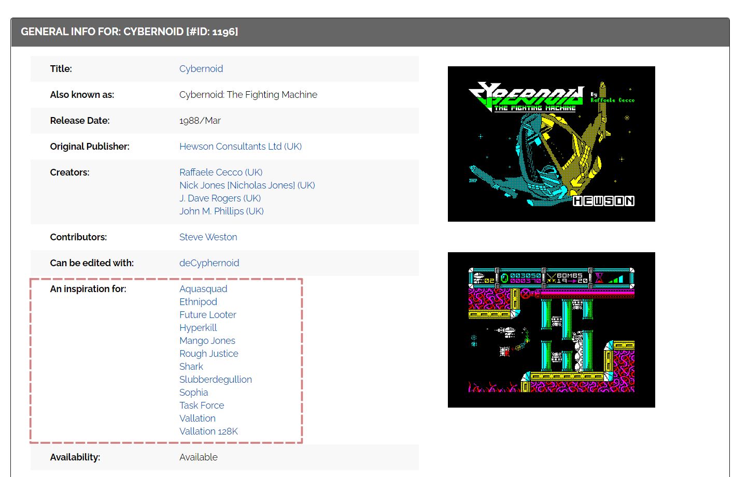This screenshot has width=748, height=477.
Task: Open the deCyphernoid editor link
Action: (209, 263)
